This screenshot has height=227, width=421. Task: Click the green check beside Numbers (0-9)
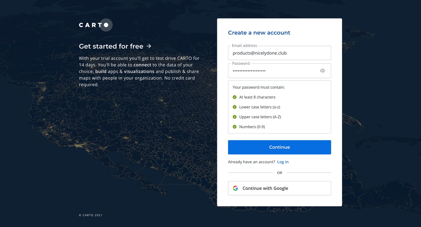(234, 127)
